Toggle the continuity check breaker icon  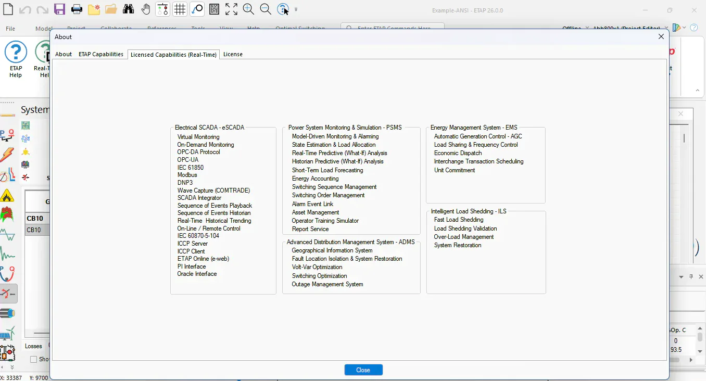162,9
